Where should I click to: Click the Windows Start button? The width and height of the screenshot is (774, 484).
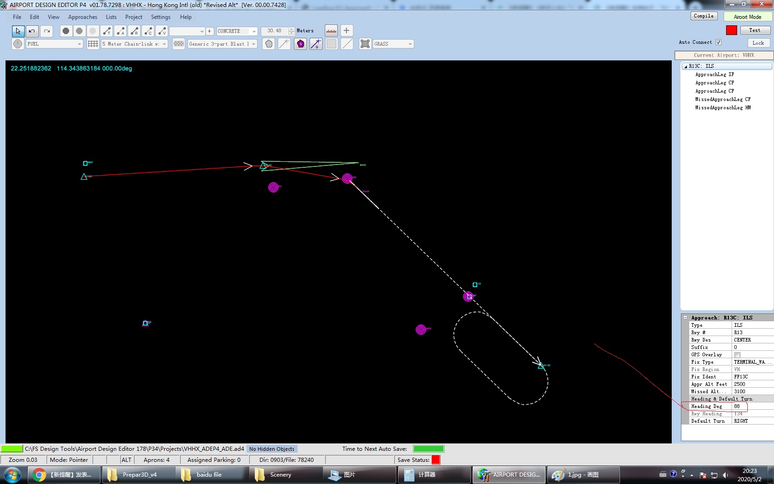click(x=12, y=475)
